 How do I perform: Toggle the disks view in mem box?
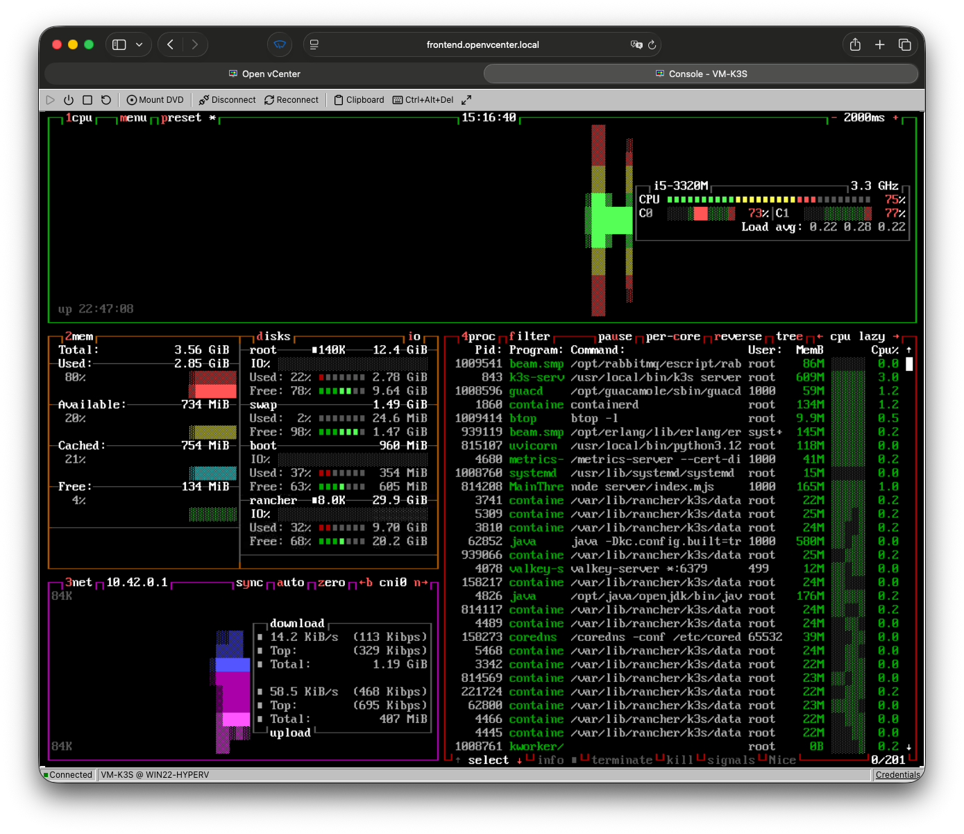pyautogui.click(x=273, y=337)
